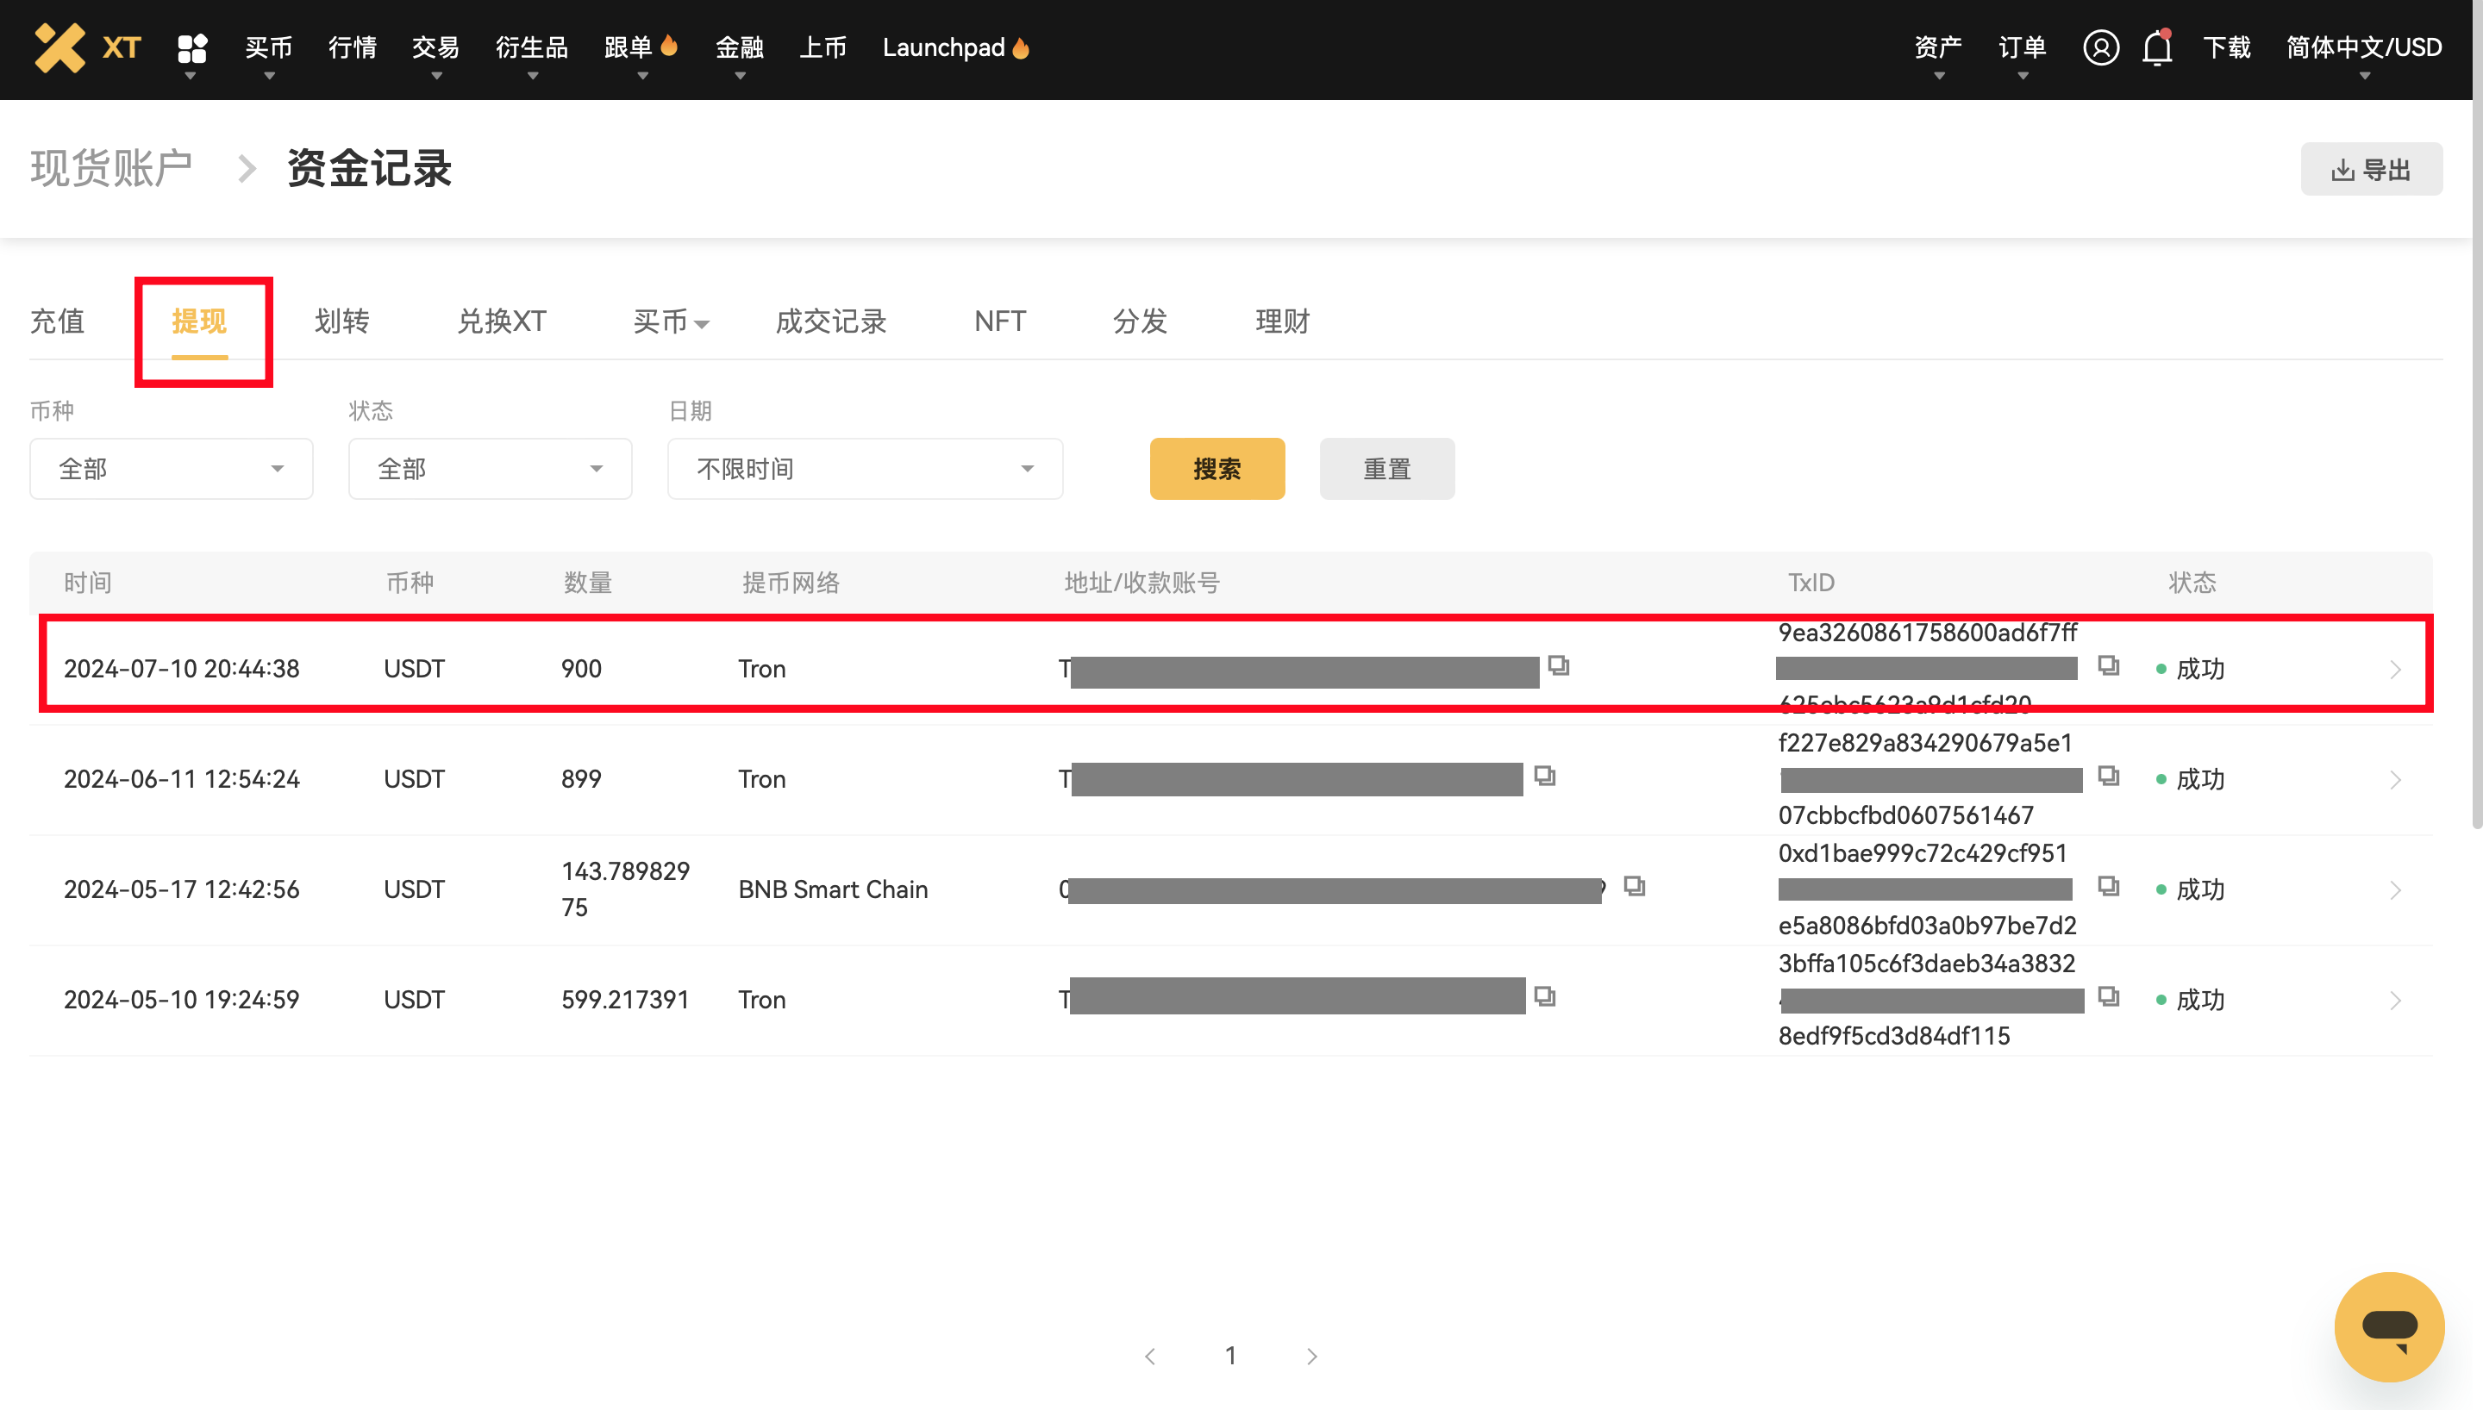Open the notifications bell
The height and width of the screenshot is (1410, 2483).
pos(2158,47)
